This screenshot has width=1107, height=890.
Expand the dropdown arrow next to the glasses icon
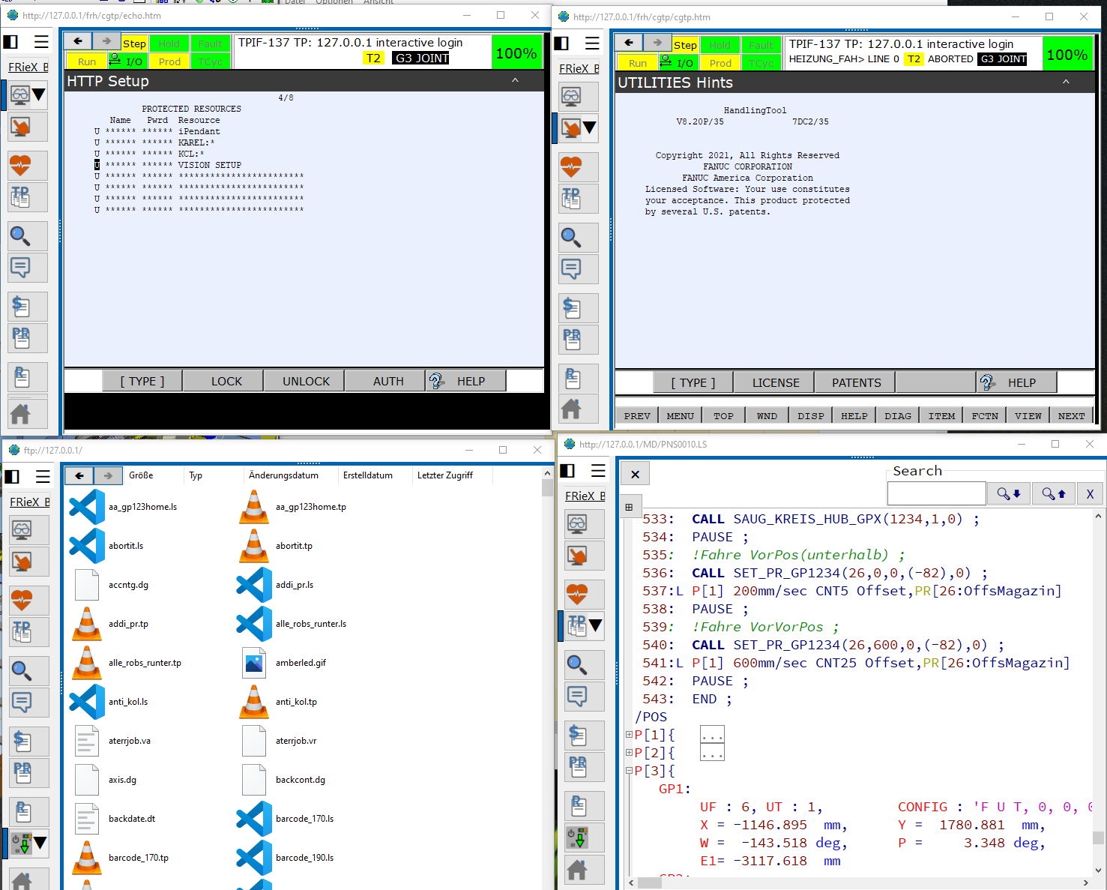39,95
